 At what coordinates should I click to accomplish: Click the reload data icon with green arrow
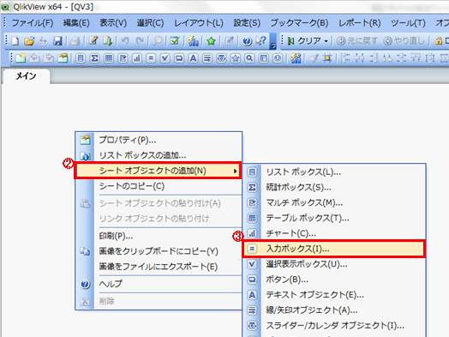(x=107, y=41)
